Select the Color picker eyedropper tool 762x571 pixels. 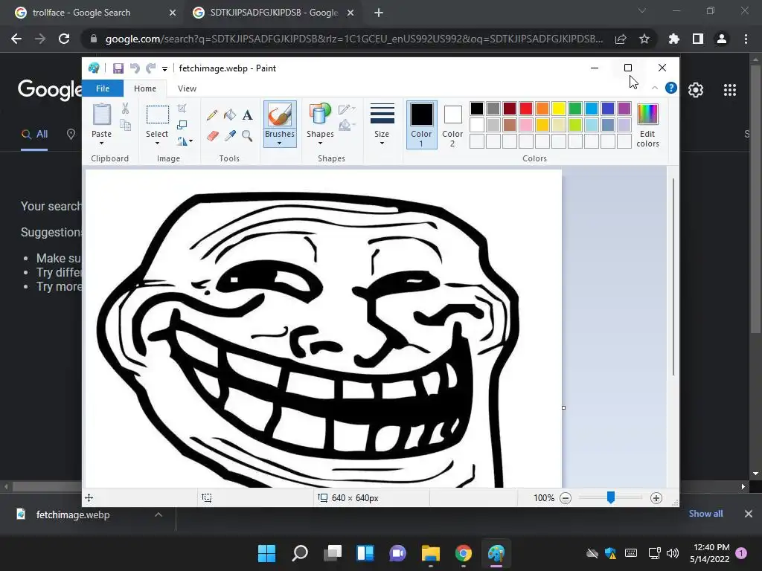click(x=229, y=135)
